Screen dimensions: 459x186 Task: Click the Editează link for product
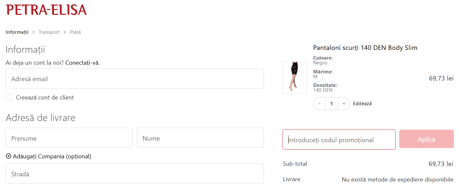tap(362, 104)
